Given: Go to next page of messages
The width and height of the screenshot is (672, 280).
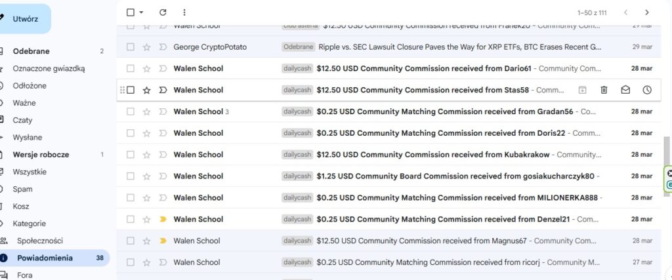Looking at the screenshot, I should (647, 12).
